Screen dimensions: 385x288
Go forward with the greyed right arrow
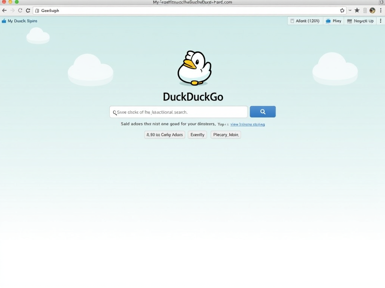(12, 10)
